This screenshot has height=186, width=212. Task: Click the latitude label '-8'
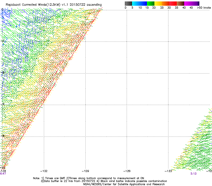tap(2, 136)
